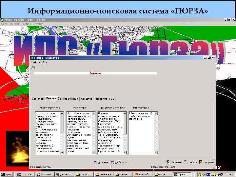The image size is (236, 177).
Task: Close the Гюрза - Вещества window
Action: 213,58
